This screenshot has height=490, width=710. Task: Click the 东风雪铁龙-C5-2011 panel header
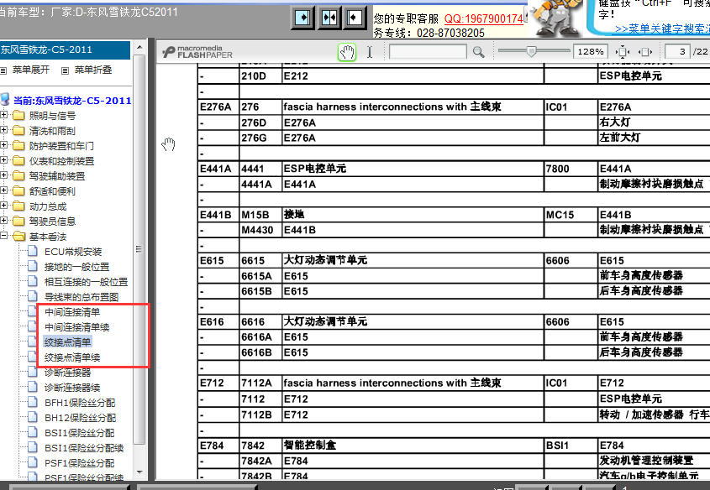pos(66,50)
